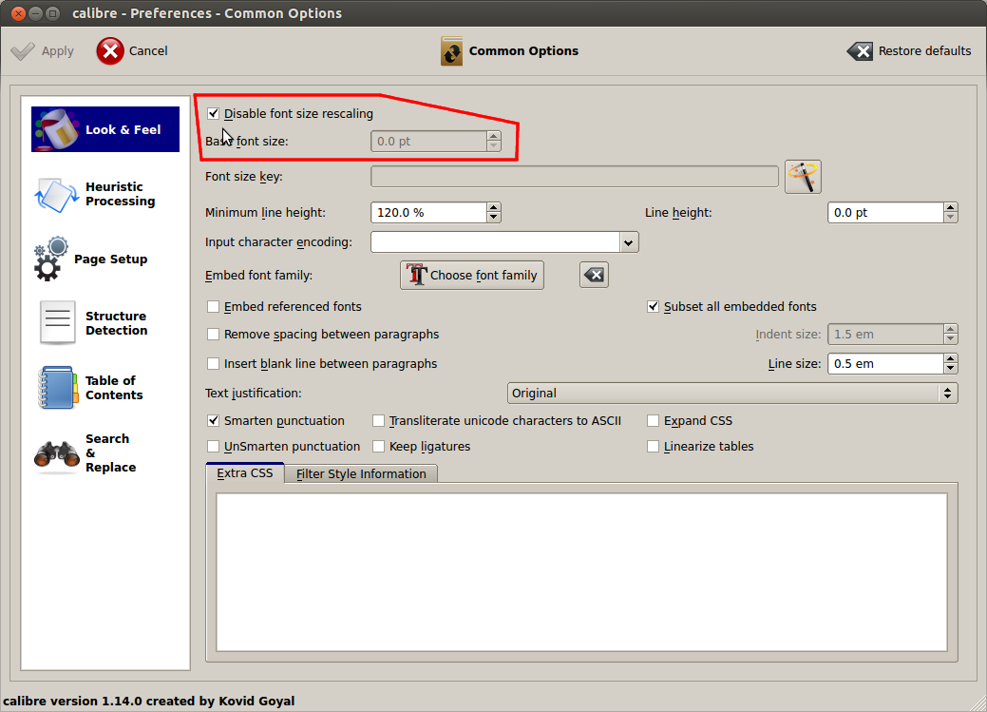Image resolution: width=987 pixels, height=712 pixels.
Task: Clear the embedded font family selection
Action: point(594,275)
